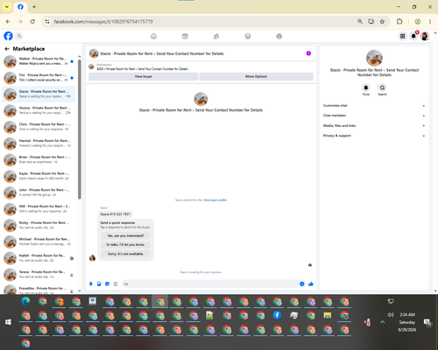Screen dimensions: 438x350
Task: Expand Customize chat section
Action: [374, 106]
